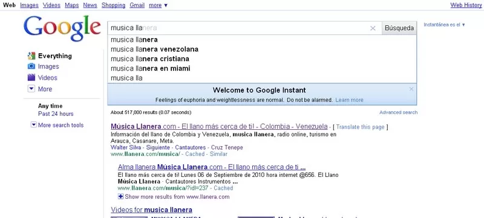Select Everything in the sidebar

55,56
